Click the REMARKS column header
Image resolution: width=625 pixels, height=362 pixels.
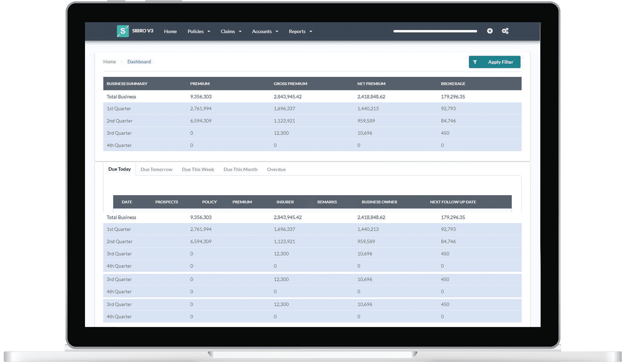[327, 202]
